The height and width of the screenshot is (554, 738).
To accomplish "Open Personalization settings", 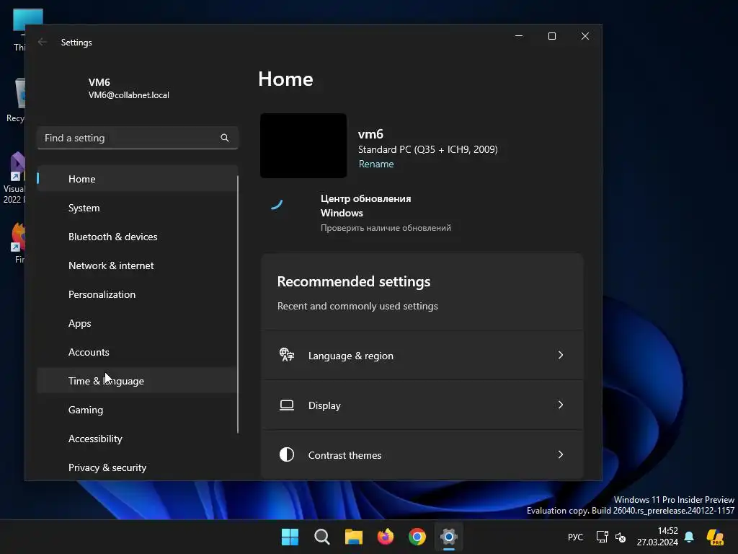I will coord(136,294).
